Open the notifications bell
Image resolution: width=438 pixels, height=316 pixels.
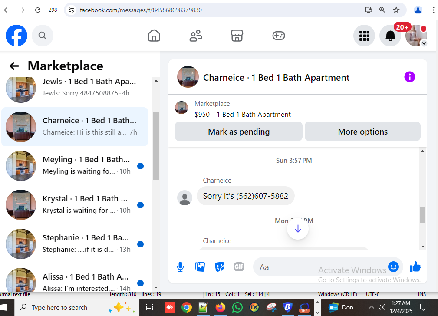tap(390, 36)
